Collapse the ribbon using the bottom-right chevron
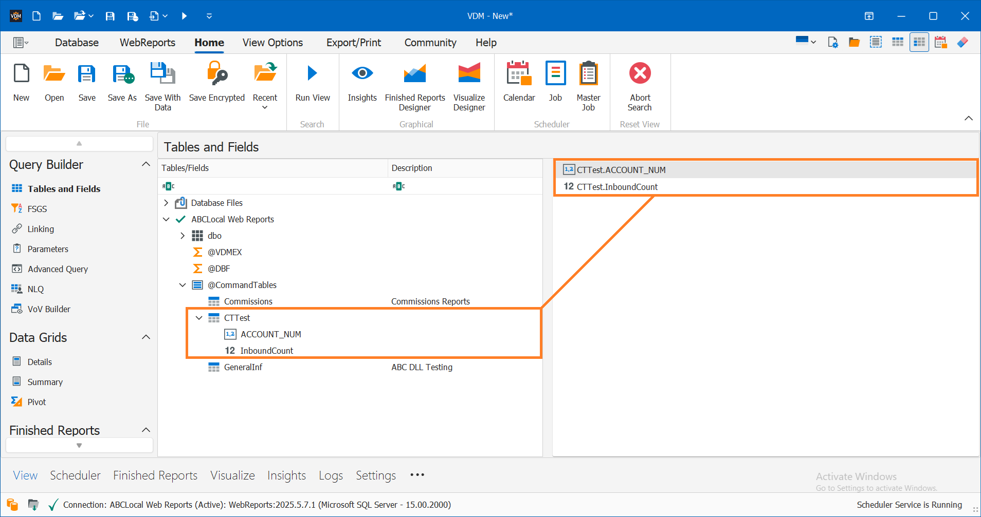Screen dimensions: 981x517 (969, 118)
